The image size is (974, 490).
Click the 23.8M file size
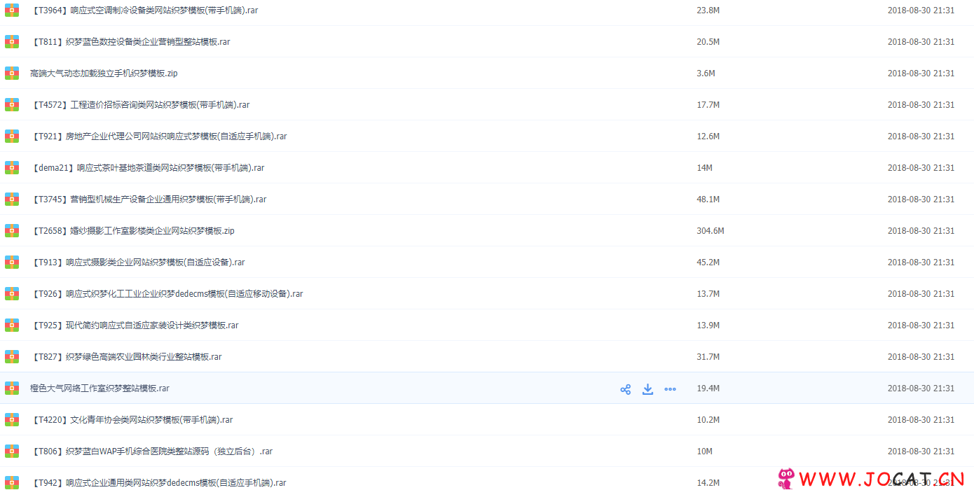(708, 10)
